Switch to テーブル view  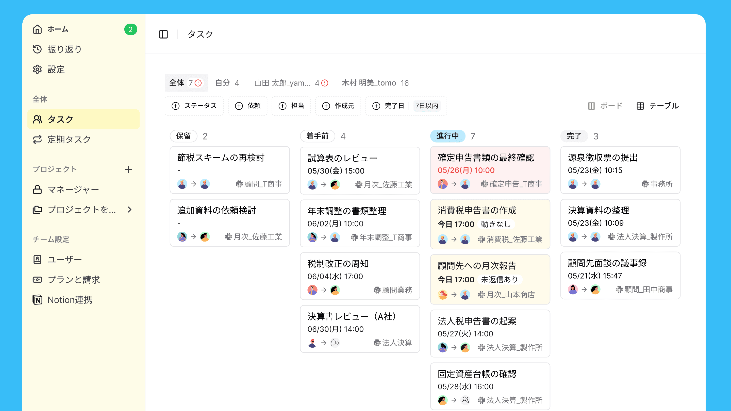[657, 106]
